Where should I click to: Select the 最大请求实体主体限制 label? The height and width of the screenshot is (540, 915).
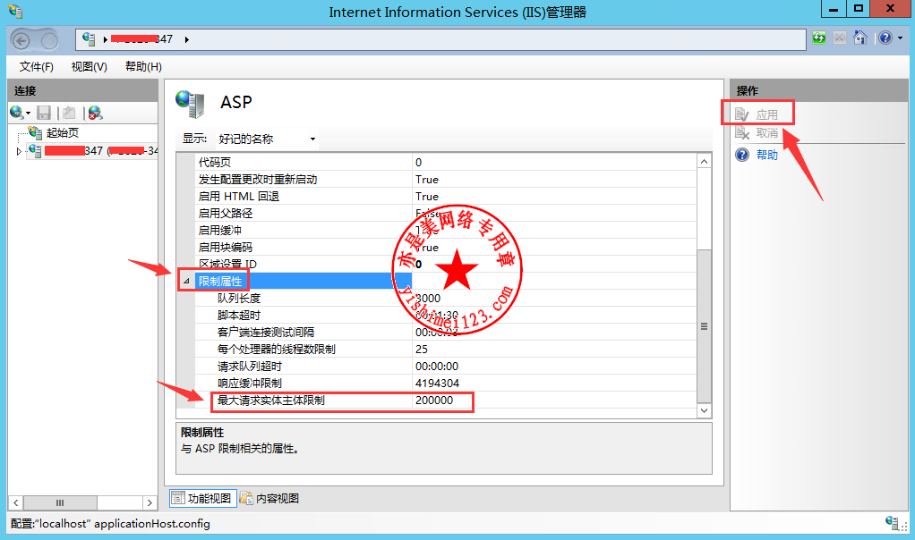click(270, 401)
